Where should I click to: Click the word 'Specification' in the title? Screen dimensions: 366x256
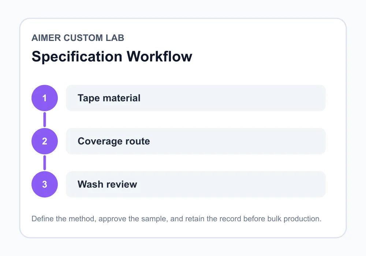coord(77,57)
